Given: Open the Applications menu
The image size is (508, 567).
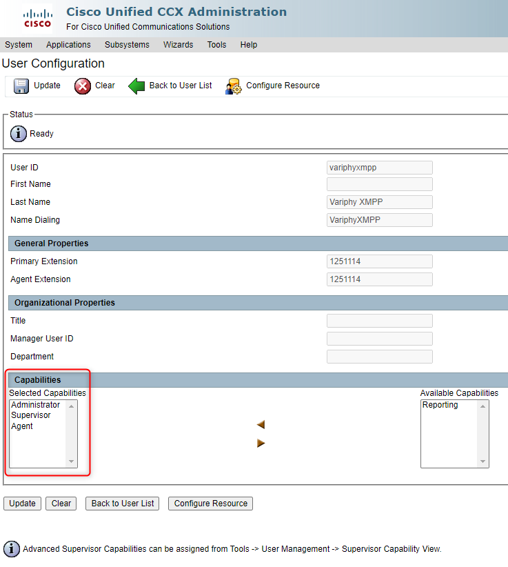Looking at the screenshot, I should click(68, 45).
